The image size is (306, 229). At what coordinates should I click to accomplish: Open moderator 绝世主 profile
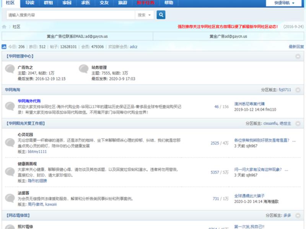(285, 123)
